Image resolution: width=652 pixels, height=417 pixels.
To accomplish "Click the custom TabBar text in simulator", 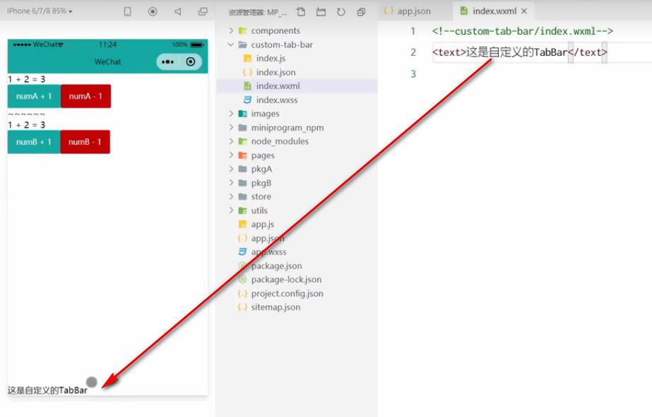I will [47, 390].
